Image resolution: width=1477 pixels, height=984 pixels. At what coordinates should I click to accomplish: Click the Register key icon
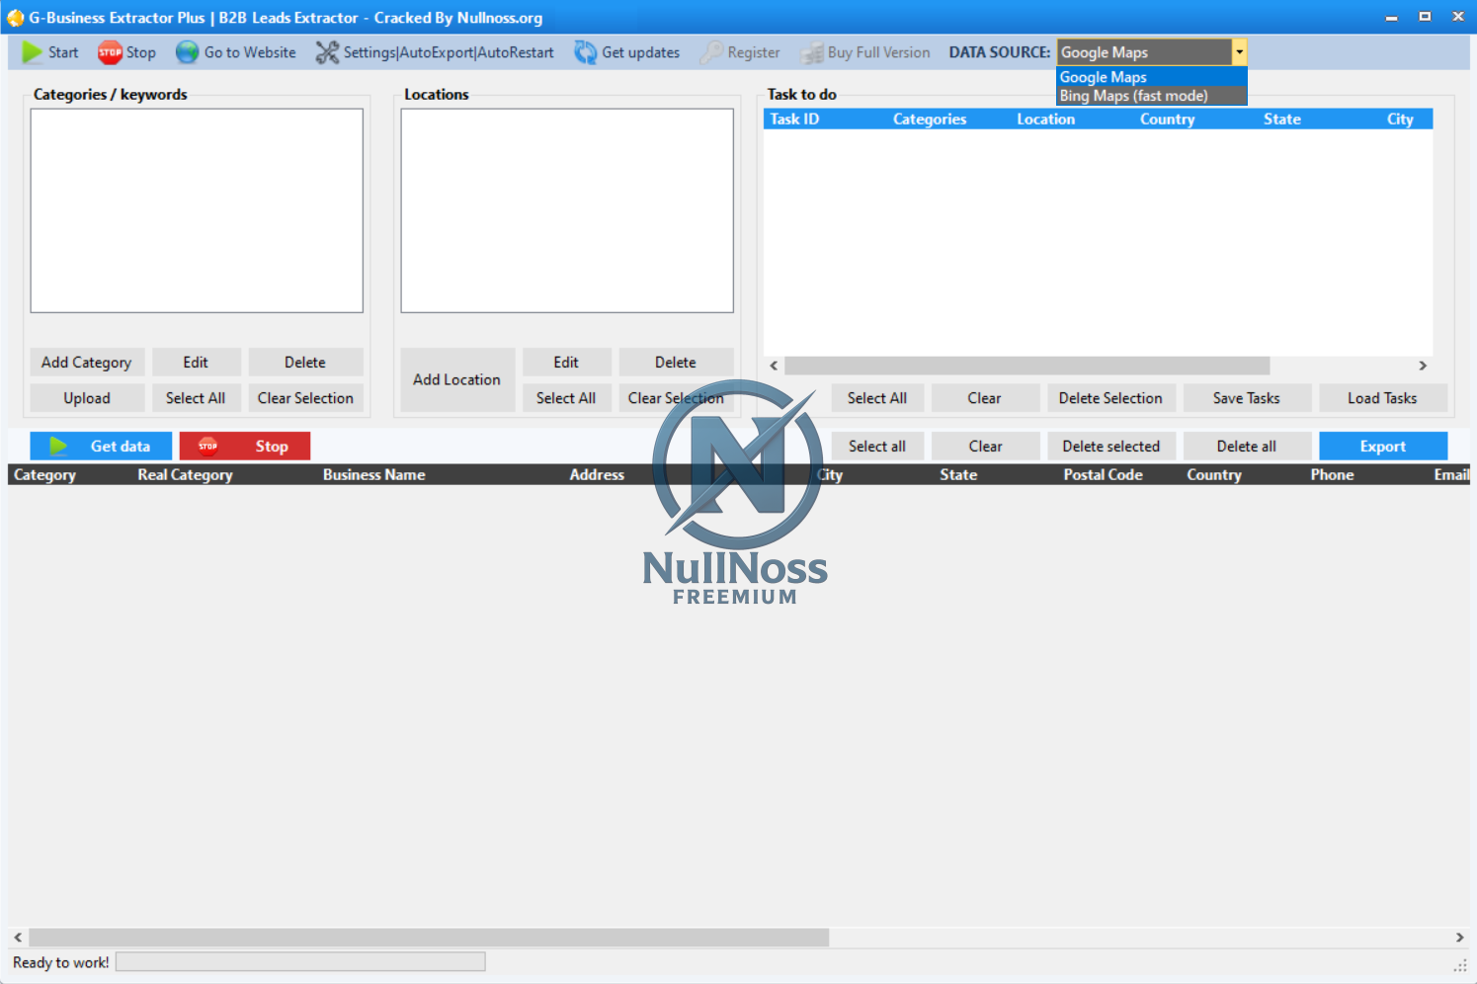click(709, 52)
